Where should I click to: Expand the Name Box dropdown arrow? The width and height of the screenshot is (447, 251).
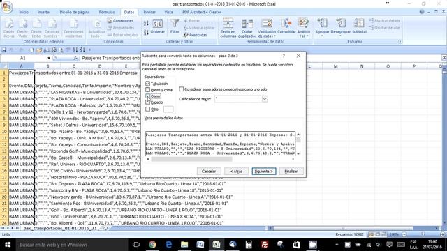pyautogui.click(x=49, y=58)
